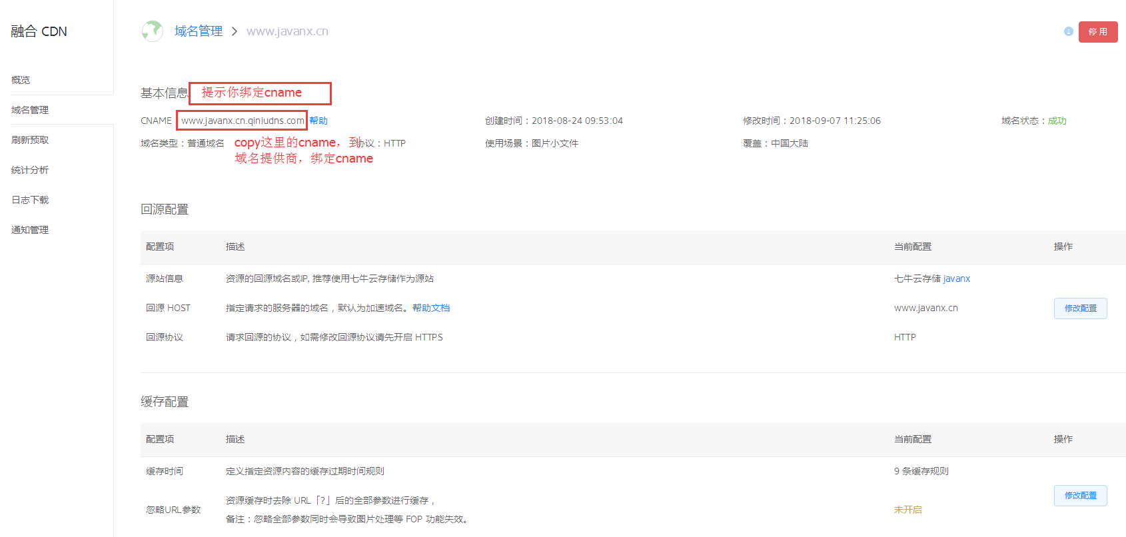Click 修改配置 button in 缓存配置 section
This screenshot has width=1126, height=537.
[1081, 496]
